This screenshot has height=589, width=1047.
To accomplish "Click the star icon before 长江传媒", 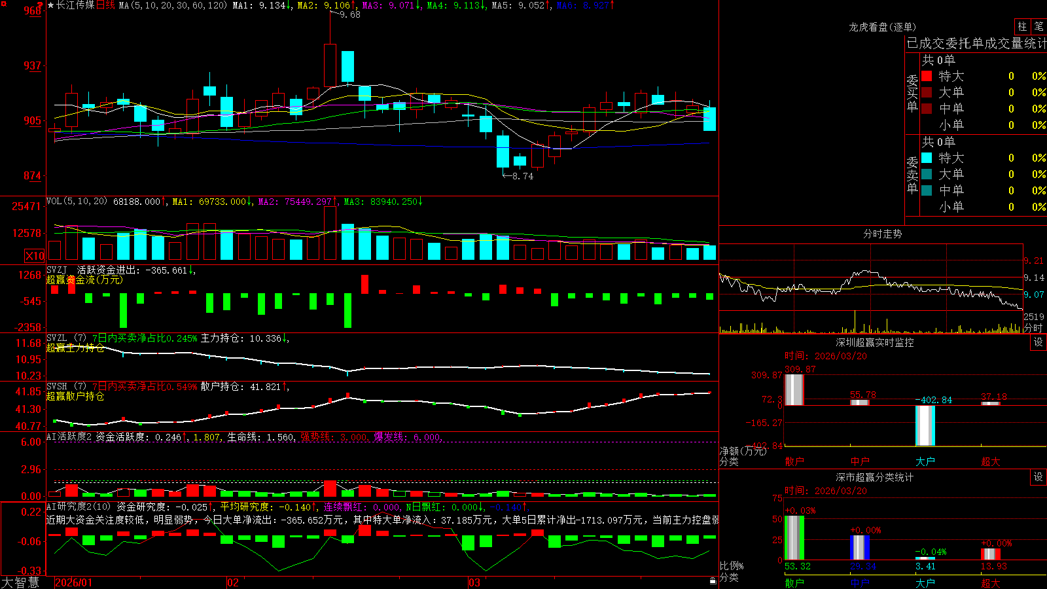I will click(x=51, y=5).
